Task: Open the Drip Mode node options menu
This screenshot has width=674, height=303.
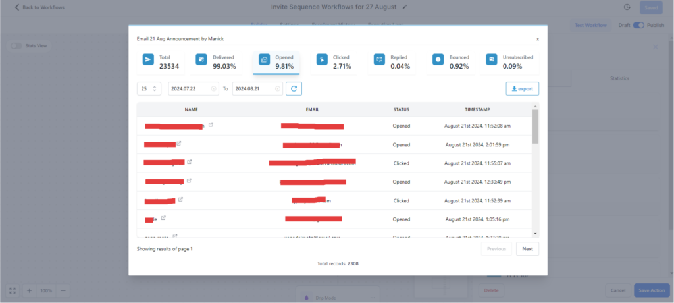Action: click(x=373, y=298)
